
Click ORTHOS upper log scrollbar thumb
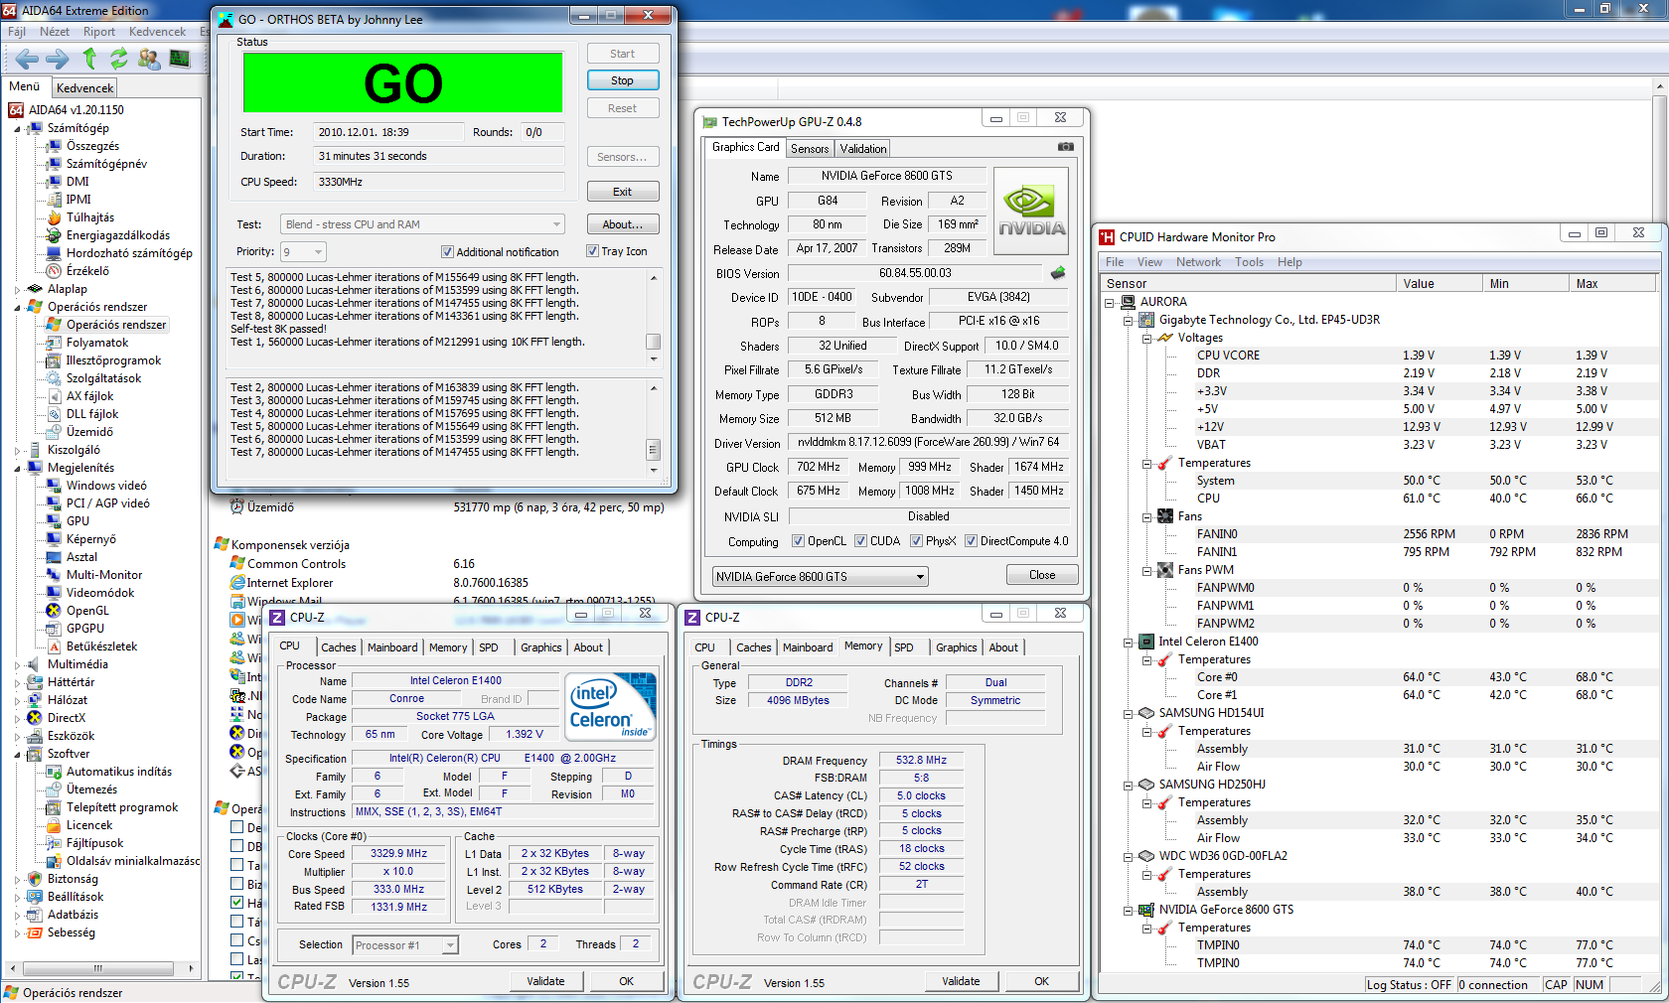point(654,341)
